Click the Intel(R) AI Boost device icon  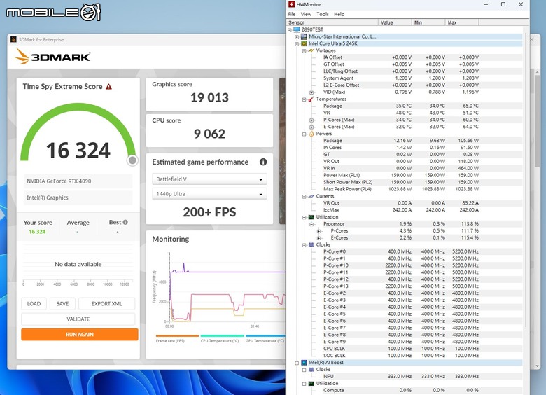point(304,363)
